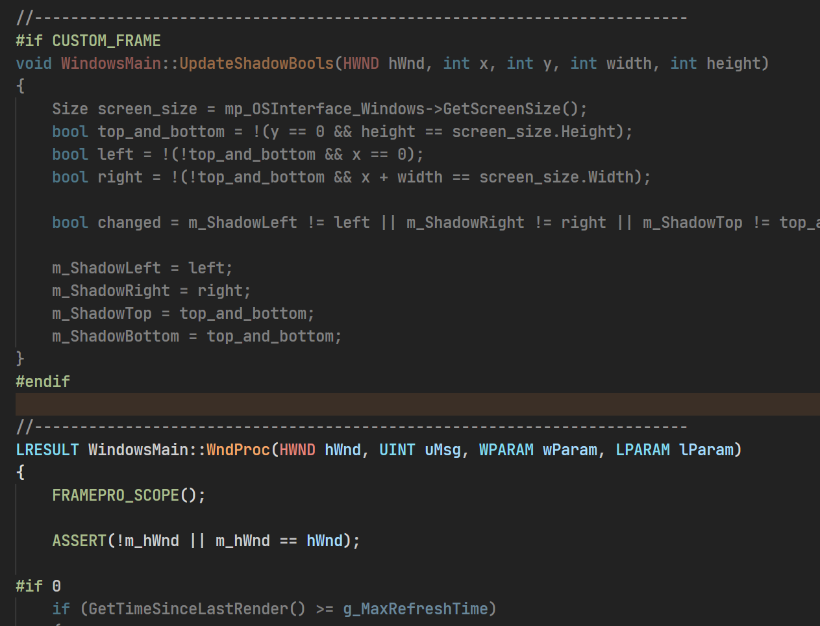Place cursor on the FRAMEPRO_SCOPE macro call

tap(117, 495)
